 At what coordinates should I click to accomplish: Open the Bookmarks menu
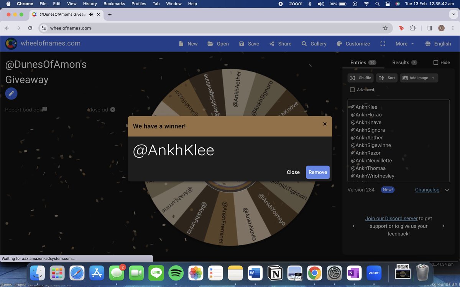(114, 4)
